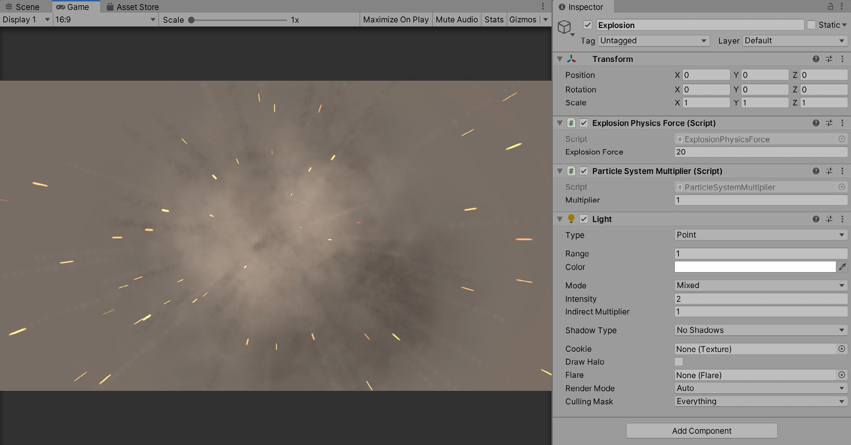Image resolution: width=851 pixels, height=445 pixels.
Task: Collapse the Transform component
Action: (x=560, y=59)
